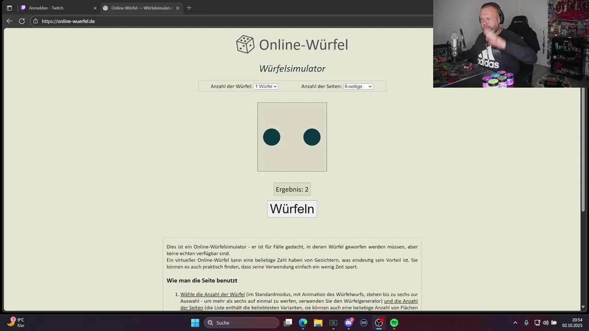Open Spotify from the taskbar
The image size is (589, 331).
tap(394, 323)
